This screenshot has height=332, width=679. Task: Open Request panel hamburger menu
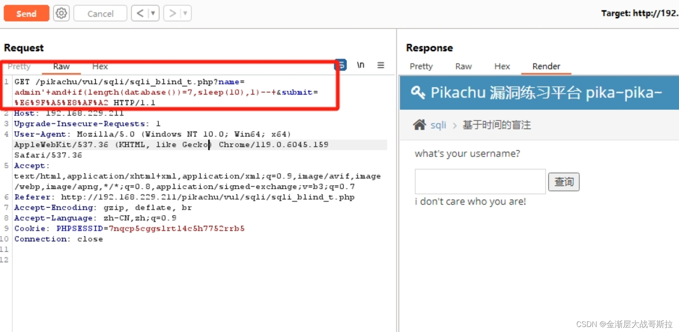pyautogui.click(x=381, y=65)
